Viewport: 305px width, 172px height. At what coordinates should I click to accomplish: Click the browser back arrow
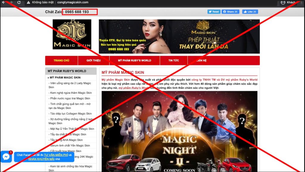[x=3, y=2]
